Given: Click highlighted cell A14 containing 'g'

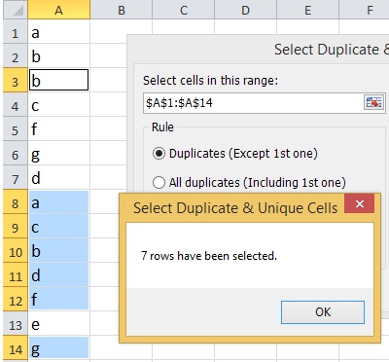Looking at the screenshot, I should [58, 347].
